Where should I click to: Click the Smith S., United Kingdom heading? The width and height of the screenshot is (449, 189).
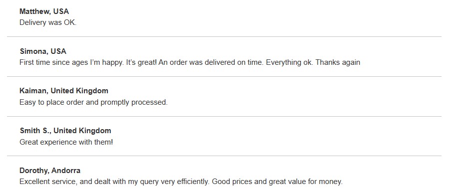coord(65,131)
